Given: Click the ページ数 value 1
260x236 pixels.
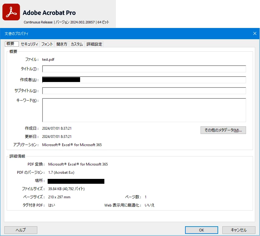Looking at the screenshot, I should 146,197.
